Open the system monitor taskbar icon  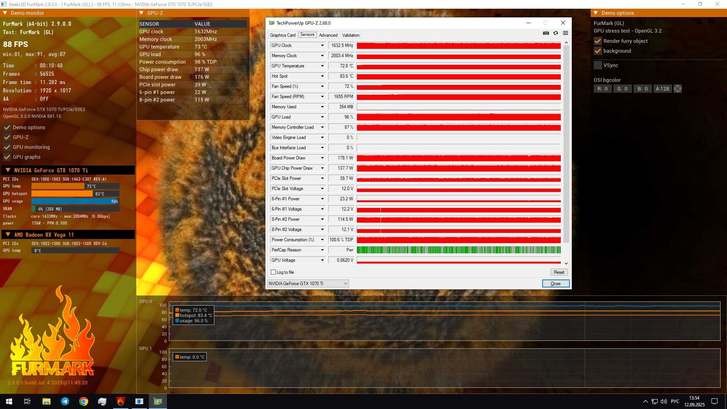pos(102,401)
